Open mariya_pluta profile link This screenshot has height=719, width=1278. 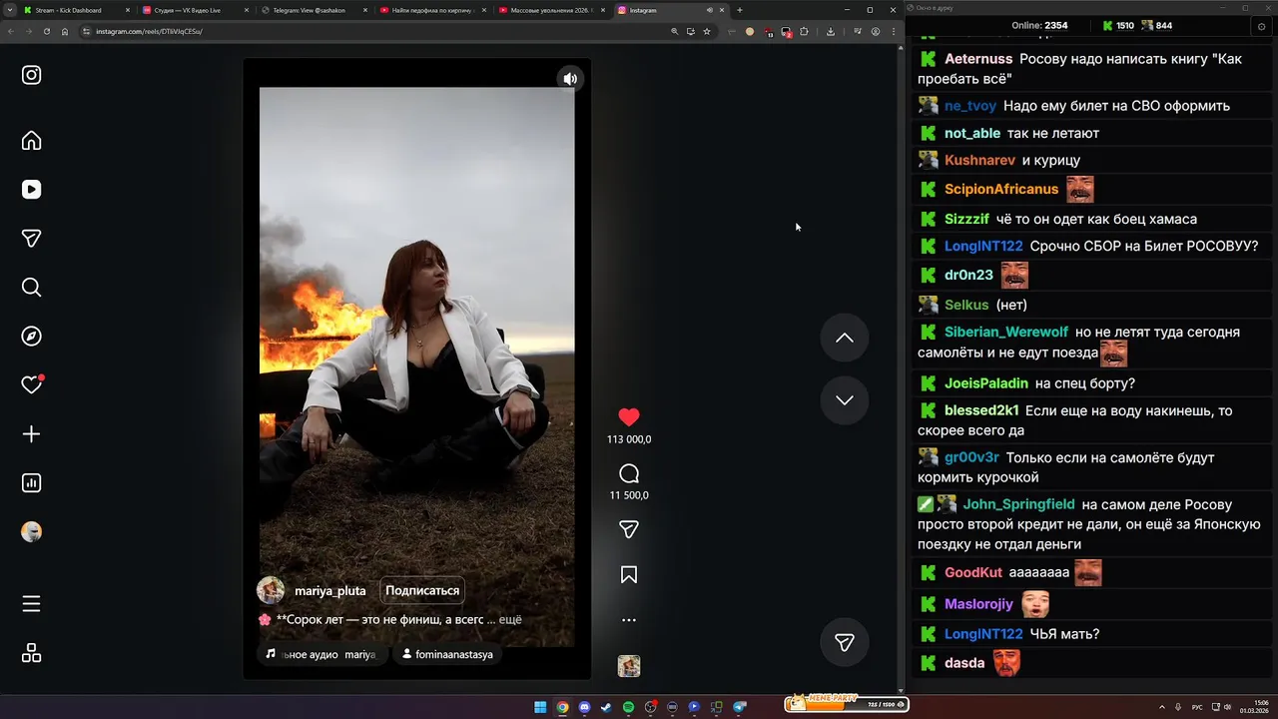pyautogui.click(x=330, y=590)
